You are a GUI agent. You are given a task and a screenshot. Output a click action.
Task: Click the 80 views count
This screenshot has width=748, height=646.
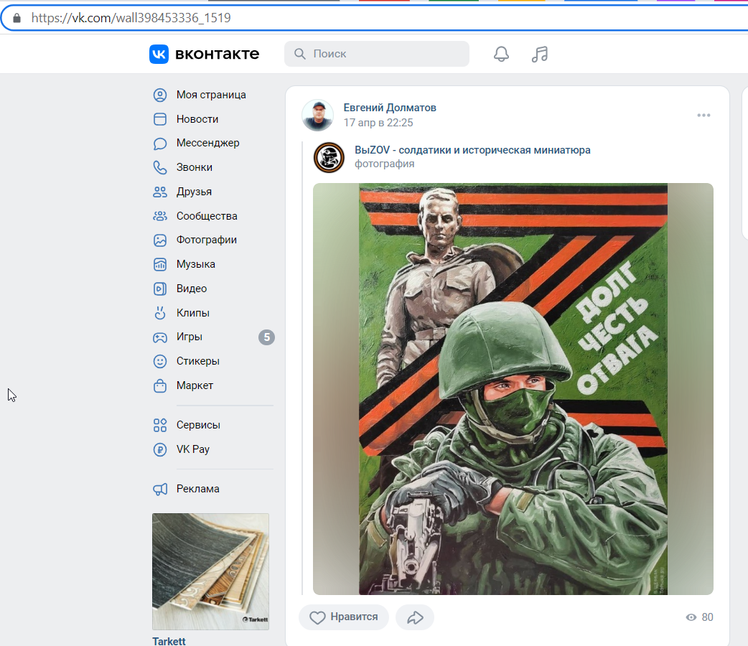click(x=708, y=617)
